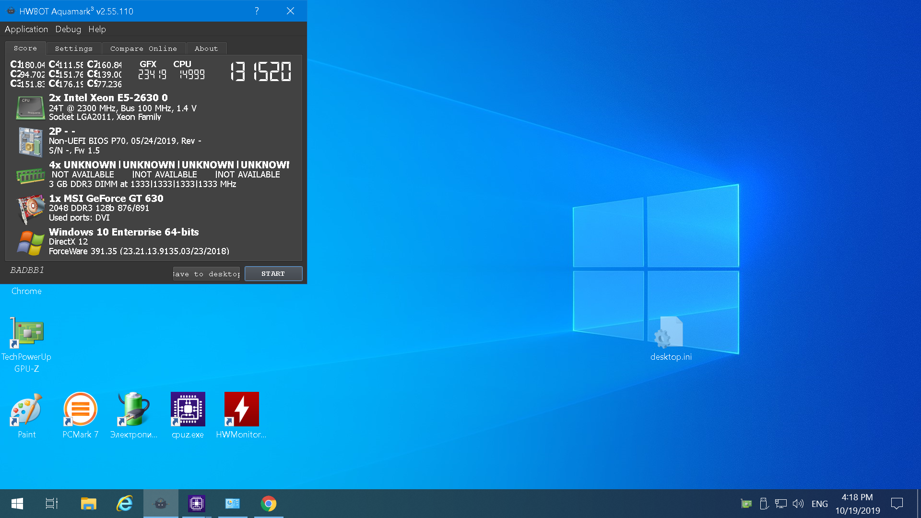Click the ForceWare 391.35 driver line
Image resolution: width=921 pixels, height=518 pixels.
pyautogui.click(x=139, y=251)
